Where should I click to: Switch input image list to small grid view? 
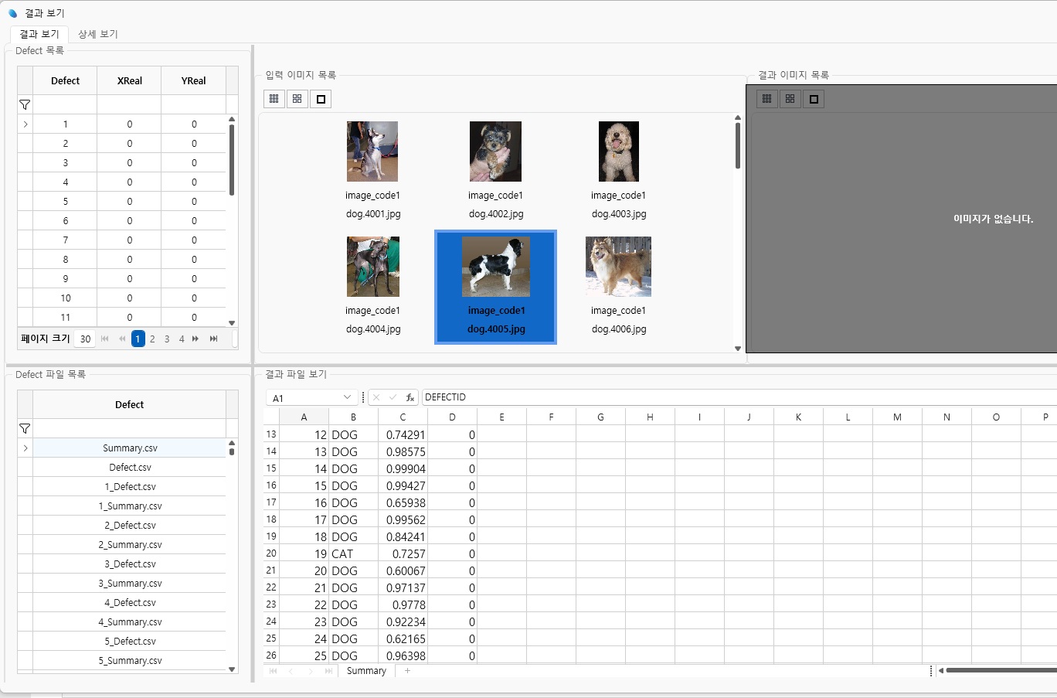coord(274,99)
